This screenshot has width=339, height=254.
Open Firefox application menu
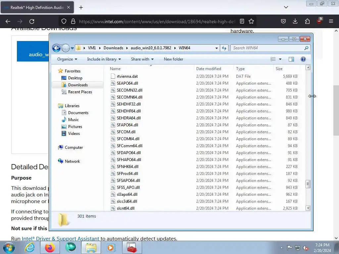(x=331, y=21)
